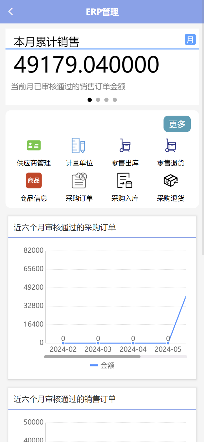Open 计量单位 measurement unit icon
204x442 pixels.
[79, 146]
